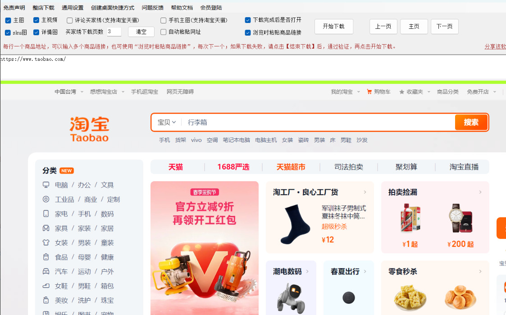The height and width of the screenshot is (315, 506).
Task: Click the shirt icon beside 女装
Action: tap(46, 242)
